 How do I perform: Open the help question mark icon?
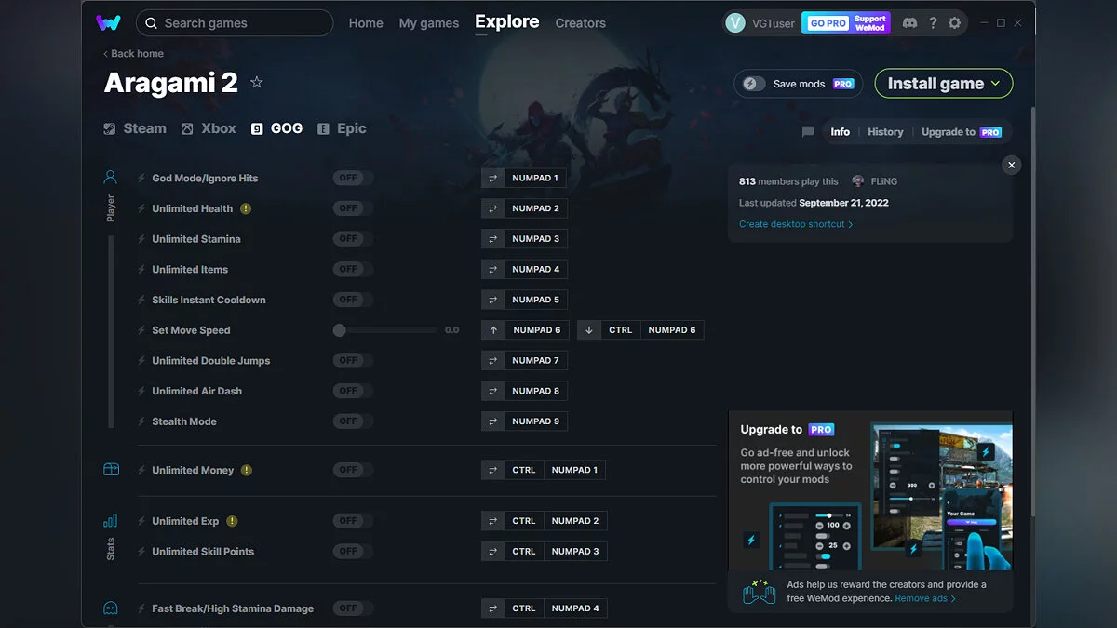click(x=933, y=23)
